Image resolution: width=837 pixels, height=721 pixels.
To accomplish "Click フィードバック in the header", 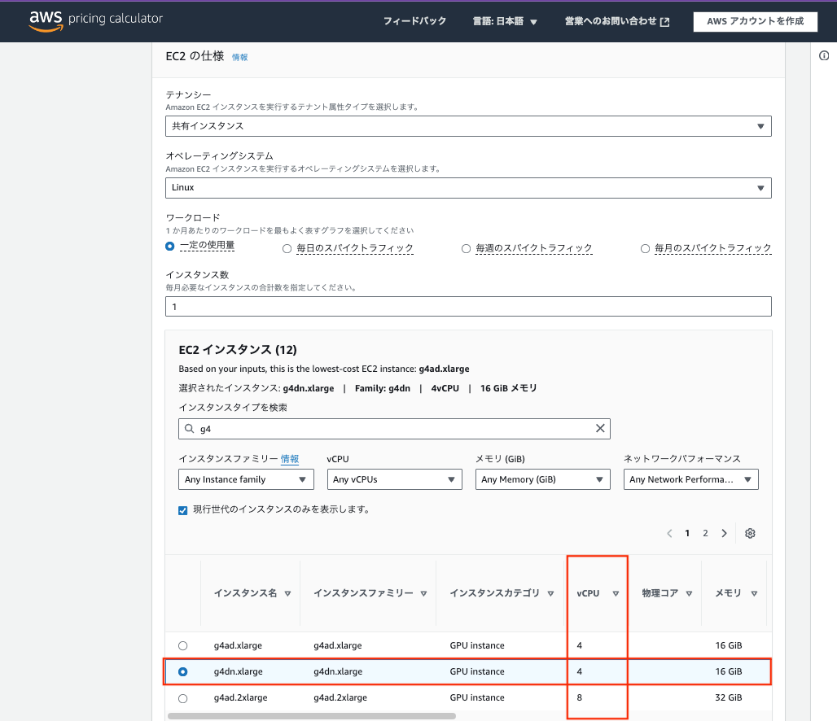I will click(414, 21).
